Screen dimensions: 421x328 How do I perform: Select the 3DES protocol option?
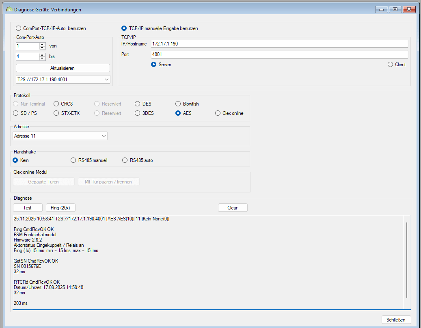[x=138, y=113]
